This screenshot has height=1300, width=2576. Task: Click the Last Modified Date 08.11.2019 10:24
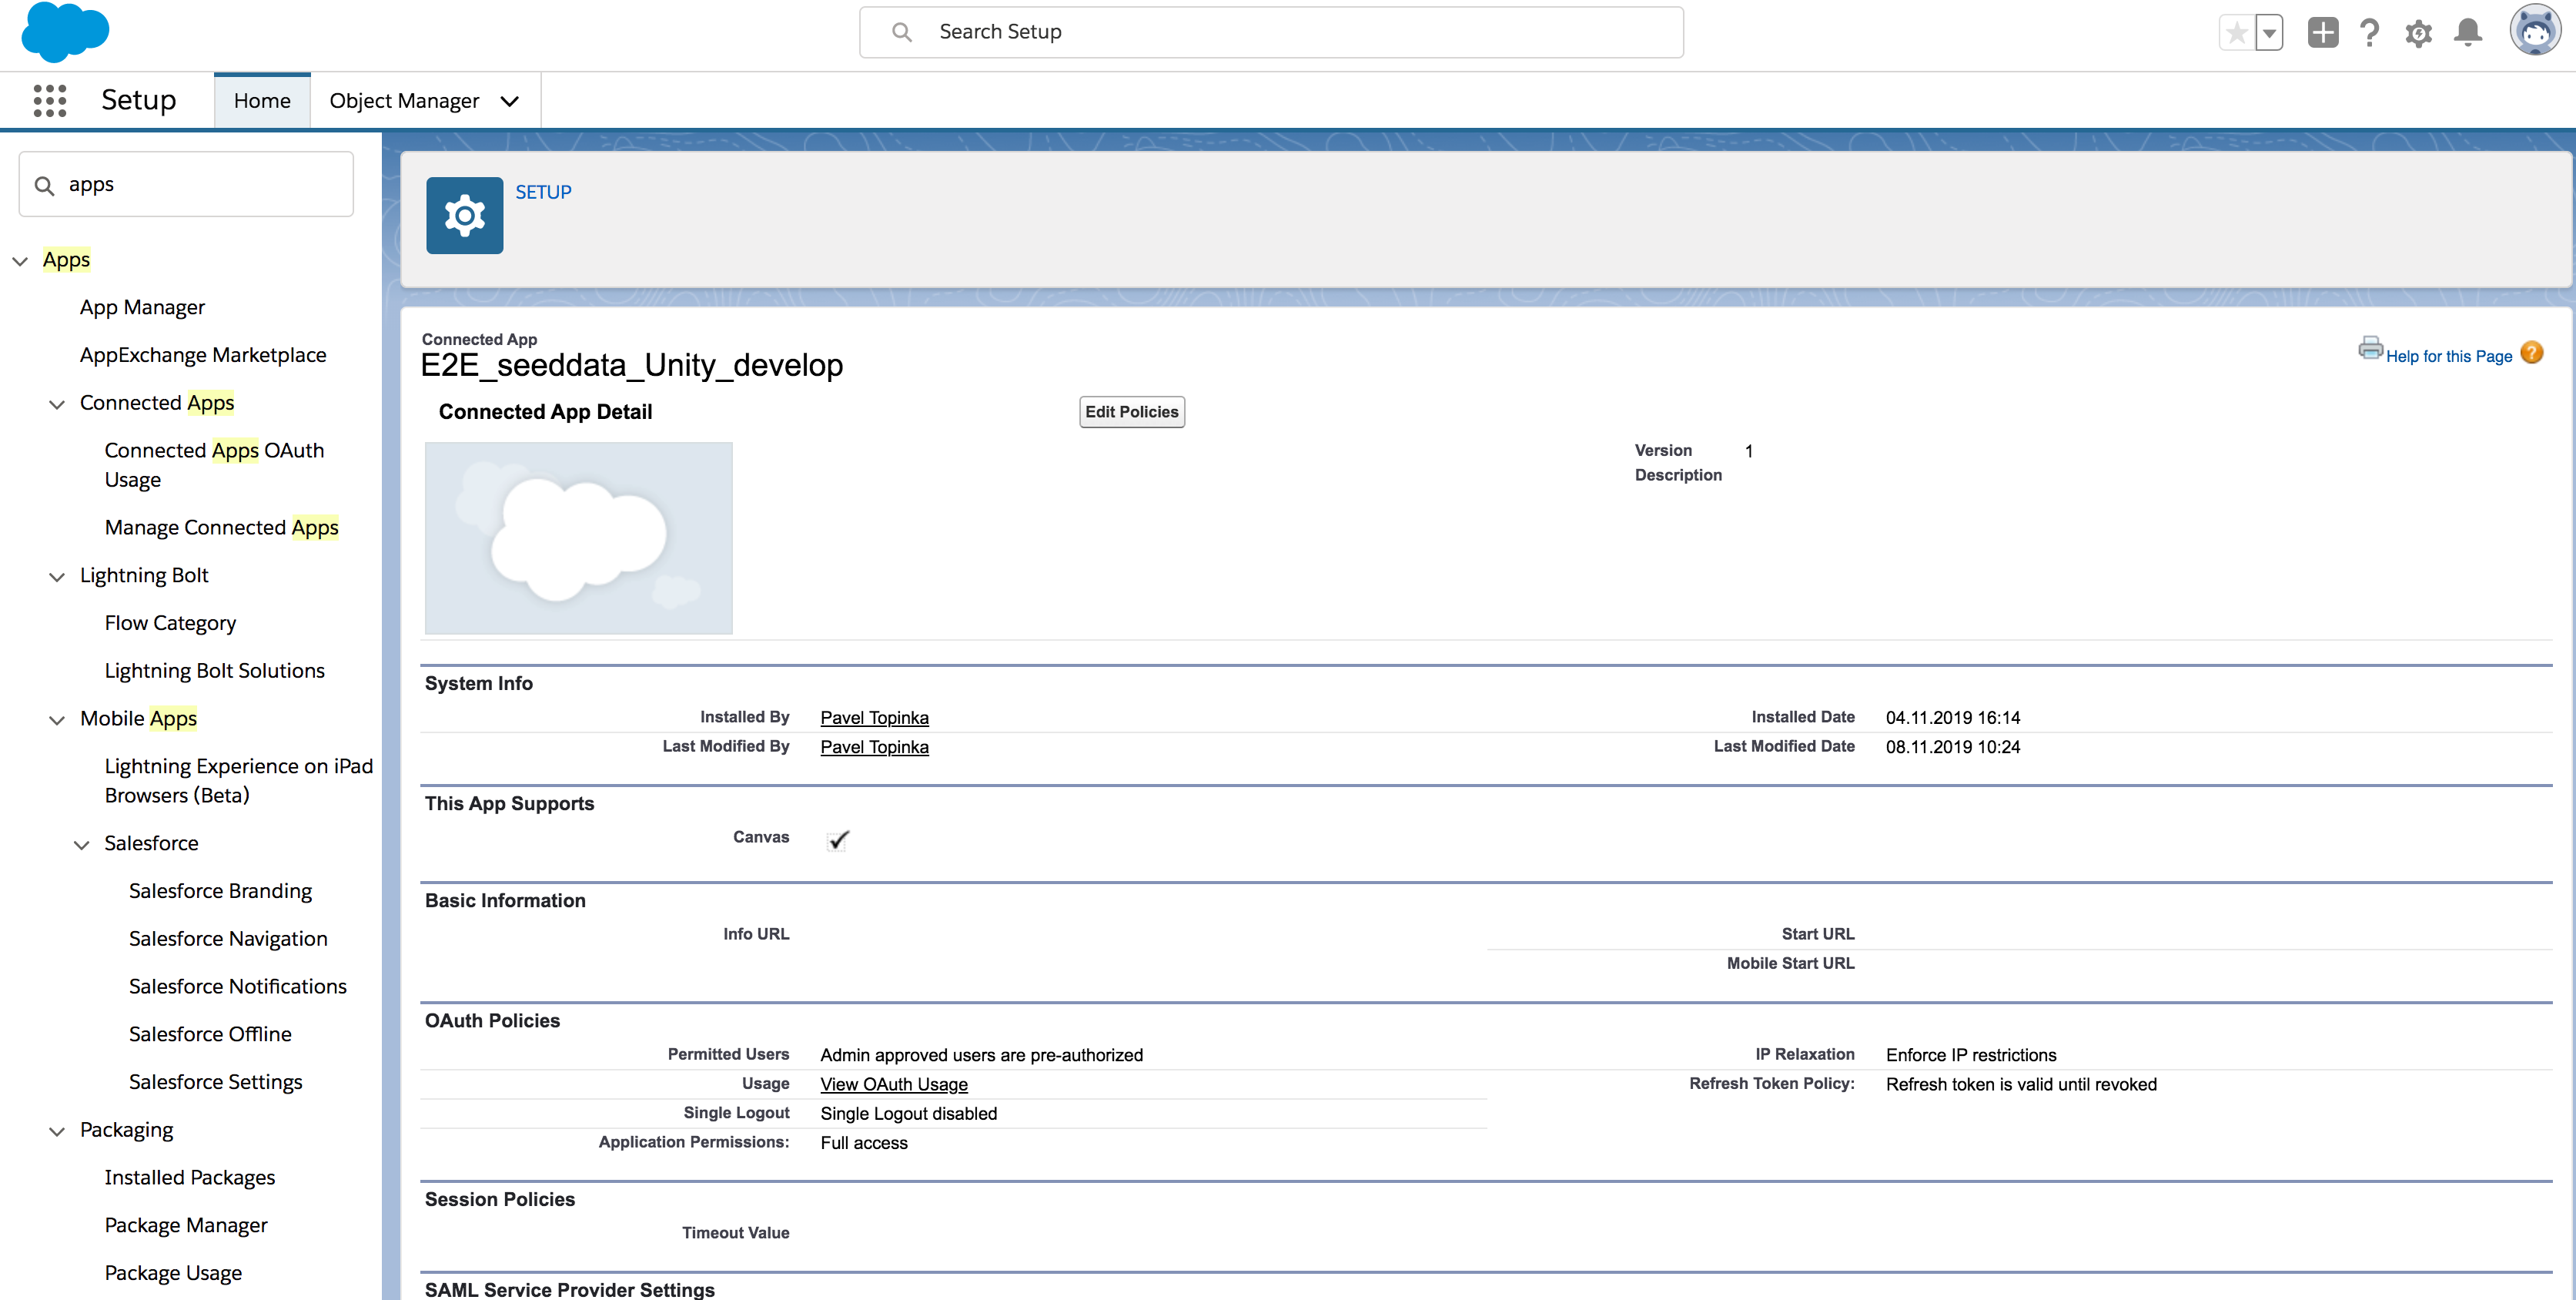coord(1952,747)
